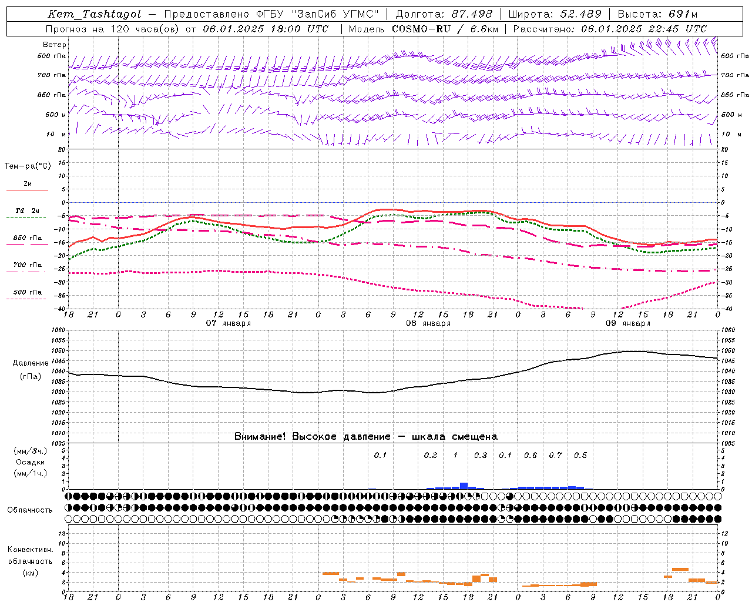
Task: Click the precipitation value 0.5
Action: (580, 456)
